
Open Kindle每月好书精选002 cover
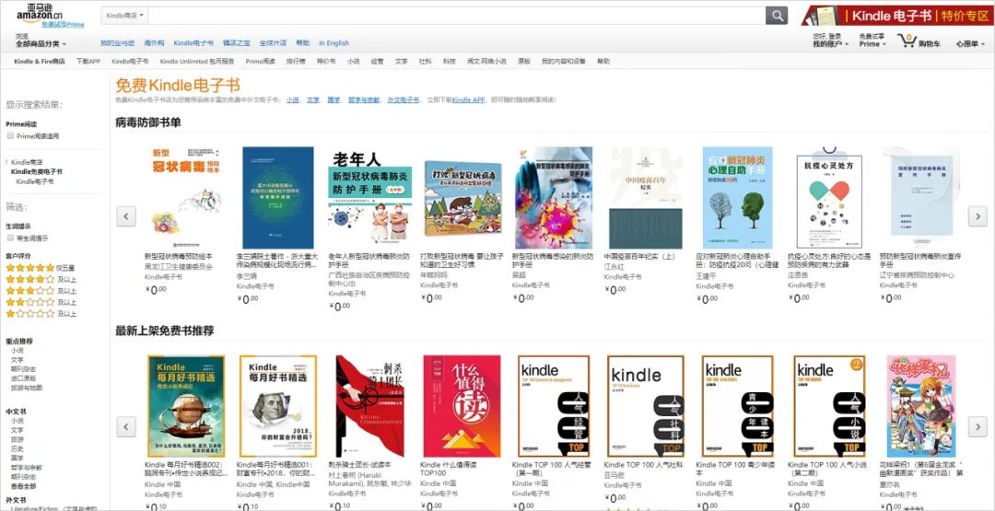pyautogui.click(x=186, y=406)
